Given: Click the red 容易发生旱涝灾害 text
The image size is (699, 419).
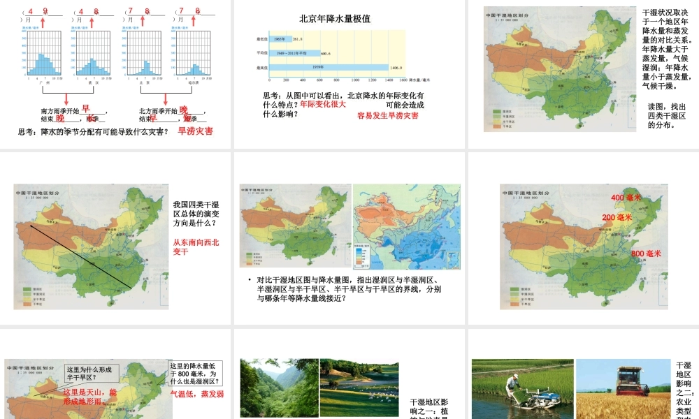Looking at the screenshot, I should [x=388, y=115].
